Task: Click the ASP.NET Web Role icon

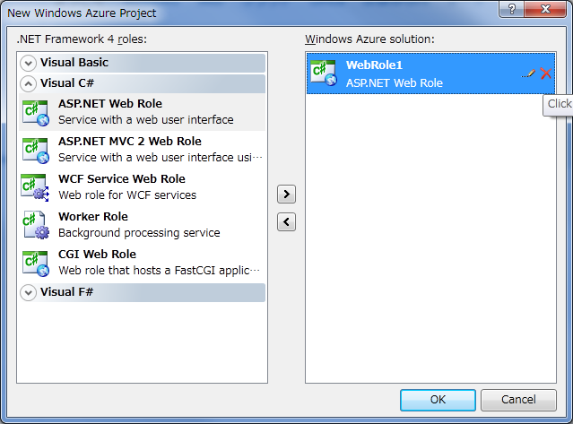Action: tap(35, 111)
